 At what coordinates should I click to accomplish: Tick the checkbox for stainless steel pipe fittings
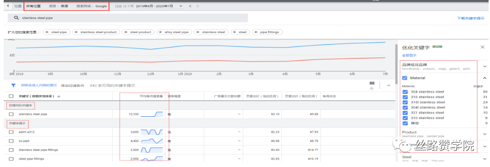tap(12, 150)
